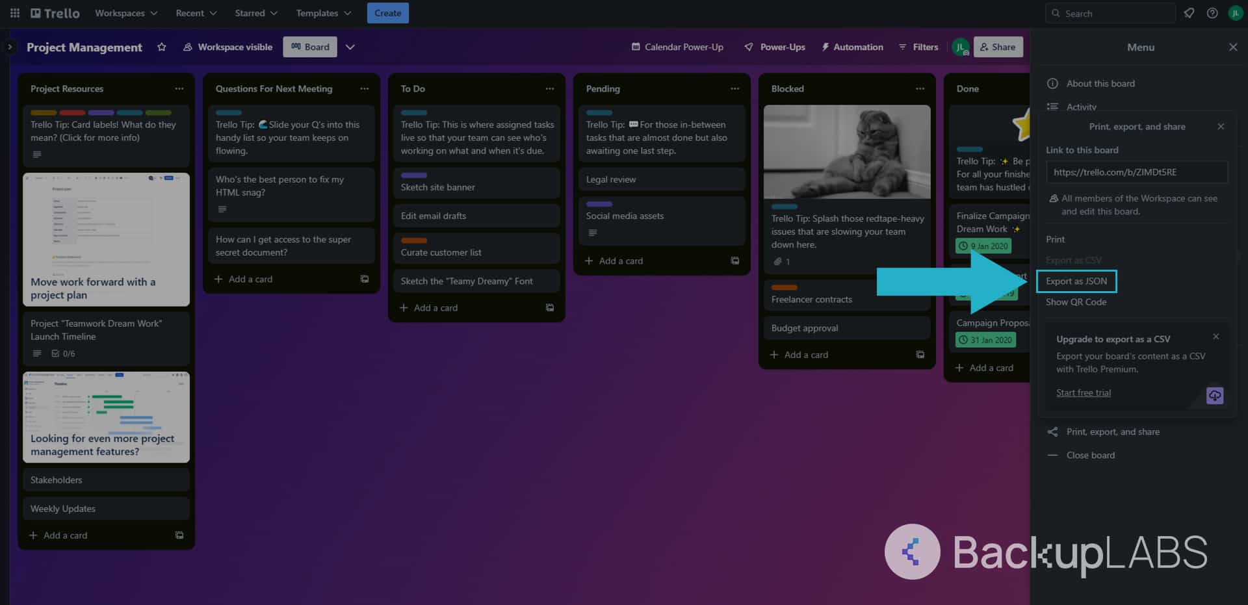This screenshot has height=605, width=1248.
Task: Open the Legal review card
Action: (662, 179)
